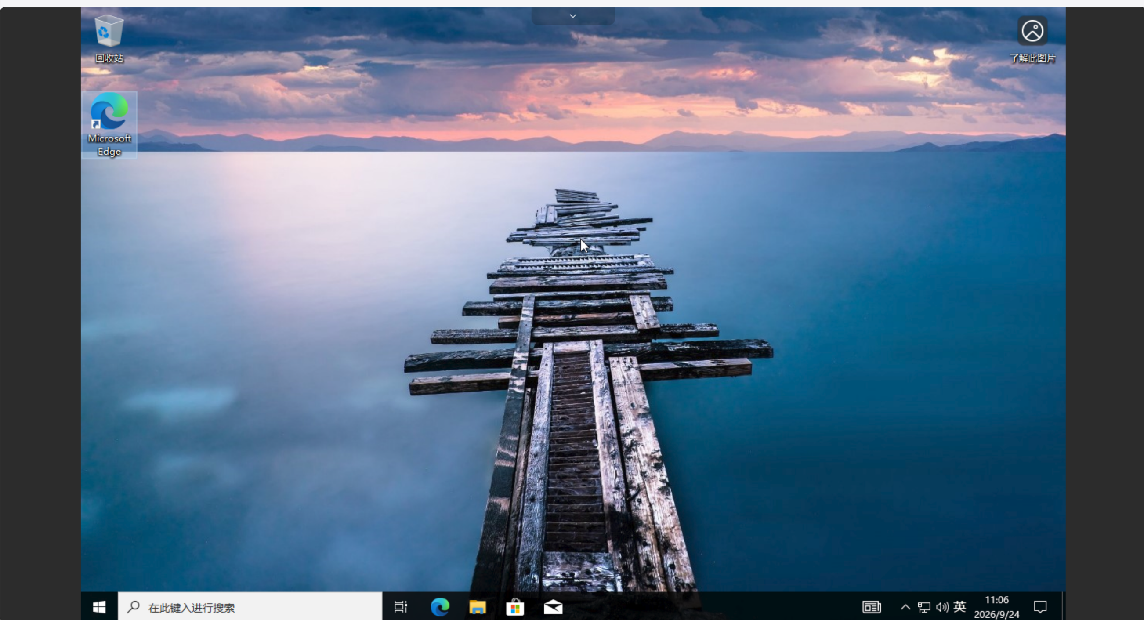Select the Recycle Bin desktop icon

click(x=109, y=39)
